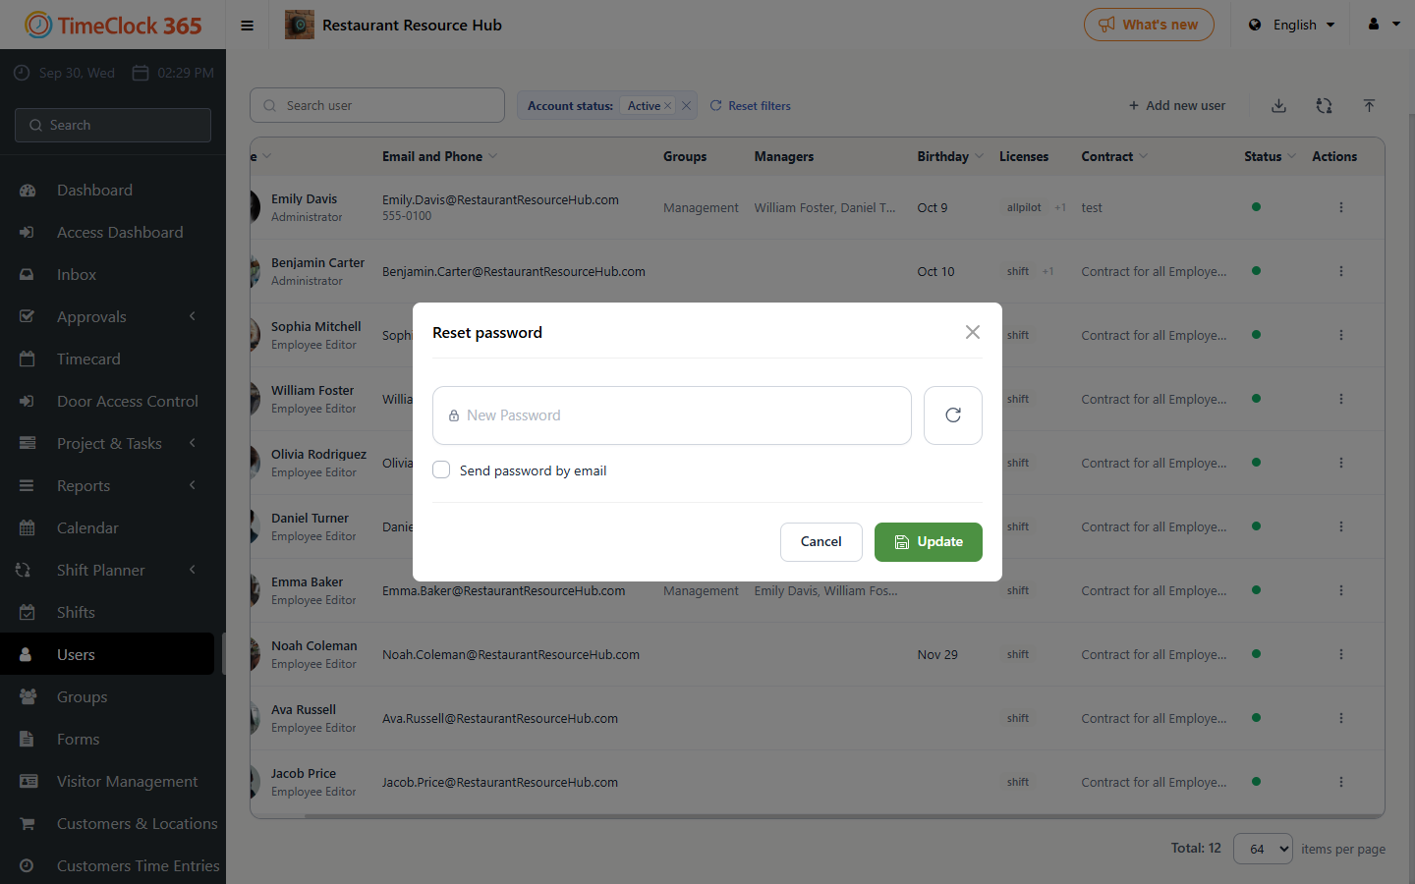Screen dimensions: 1415x884
Task: Click the Forms sidebar icon
Action: [27, 739]
